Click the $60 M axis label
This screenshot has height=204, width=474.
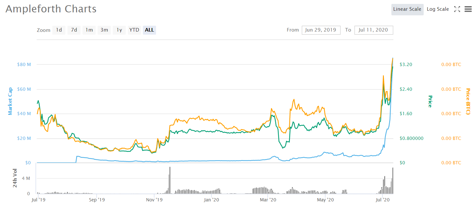pyautogui.click(x=24, y=89)
